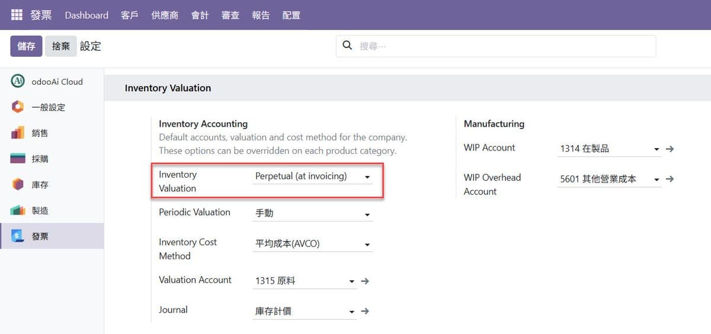Viewport: 711px width, 334px height.
Task: Open the 報告 menu
Action: tap(261, 15)
